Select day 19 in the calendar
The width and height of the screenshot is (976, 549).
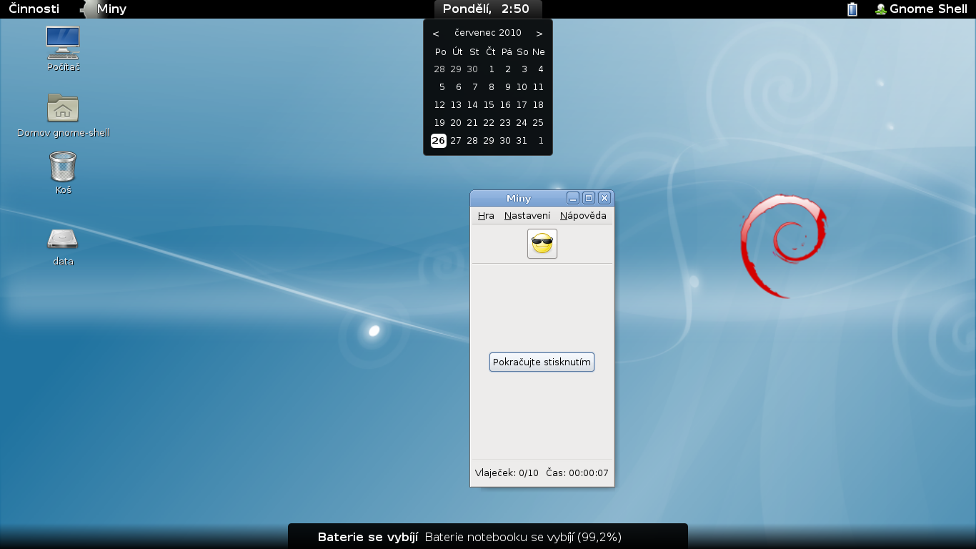[439, 123]
